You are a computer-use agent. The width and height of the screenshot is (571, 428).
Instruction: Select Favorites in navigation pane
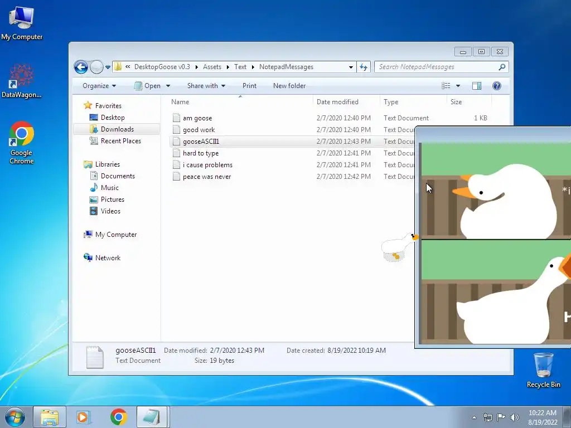click(x=108, y=105)
